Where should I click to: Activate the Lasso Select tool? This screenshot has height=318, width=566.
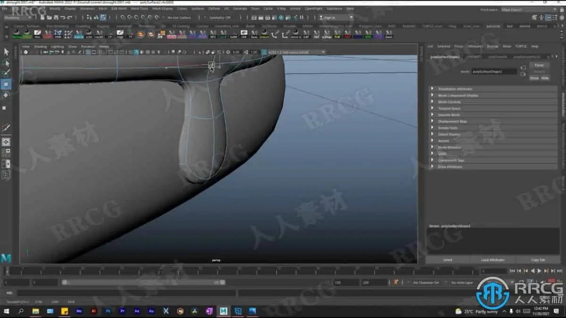[x=6, y=63]
